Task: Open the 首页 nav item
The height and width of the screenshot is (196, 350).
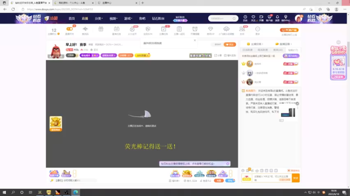Action: coord(72,18)
